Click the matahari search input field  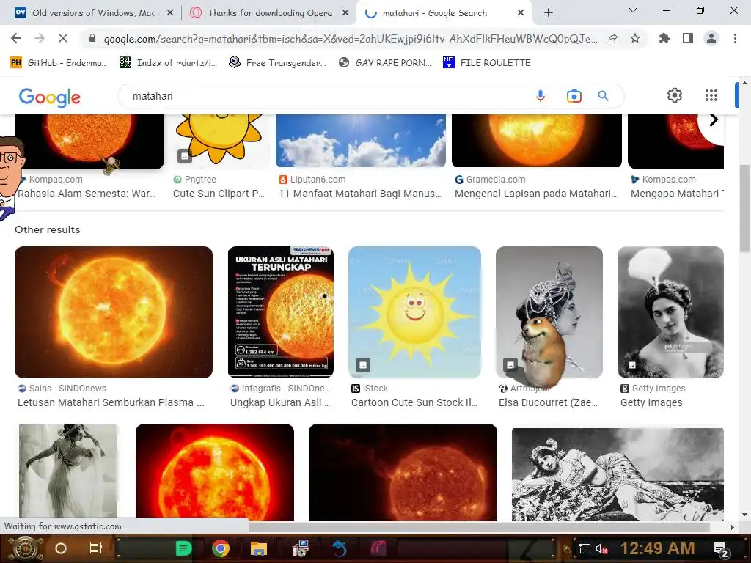(326, 96)
